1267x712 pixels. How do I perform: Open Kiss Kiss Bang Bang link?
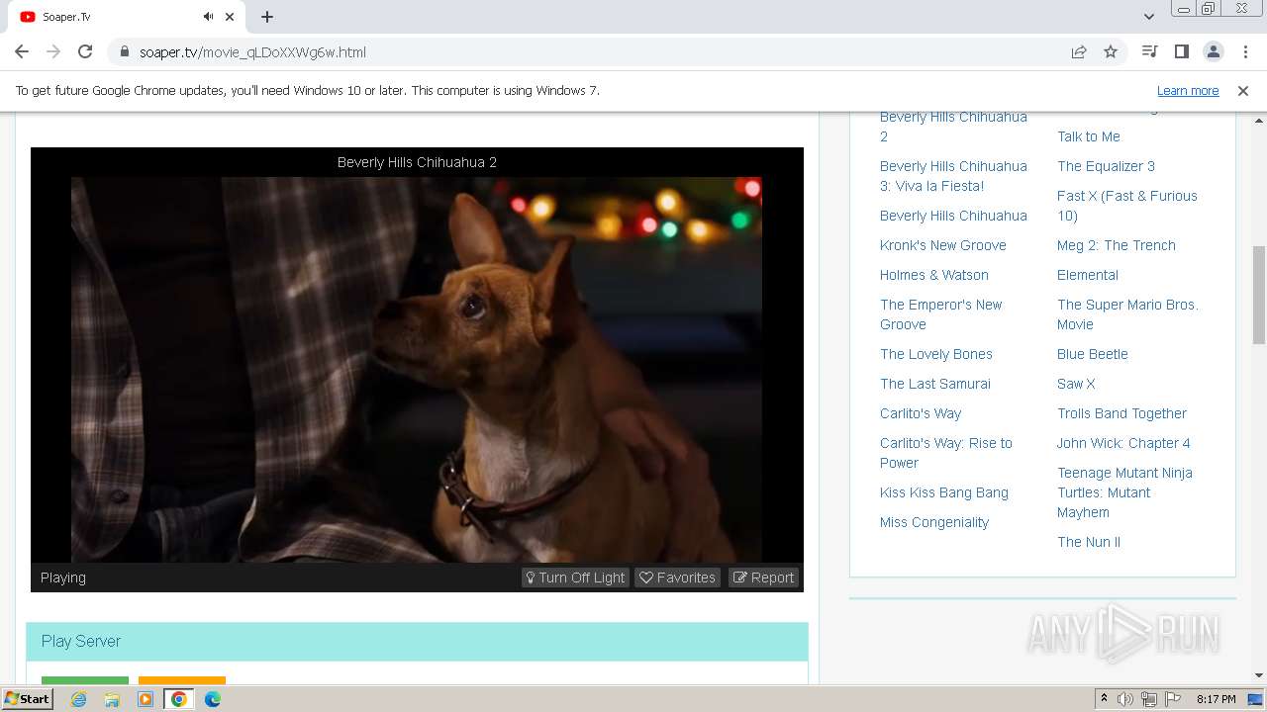click(x=943, y=492)
